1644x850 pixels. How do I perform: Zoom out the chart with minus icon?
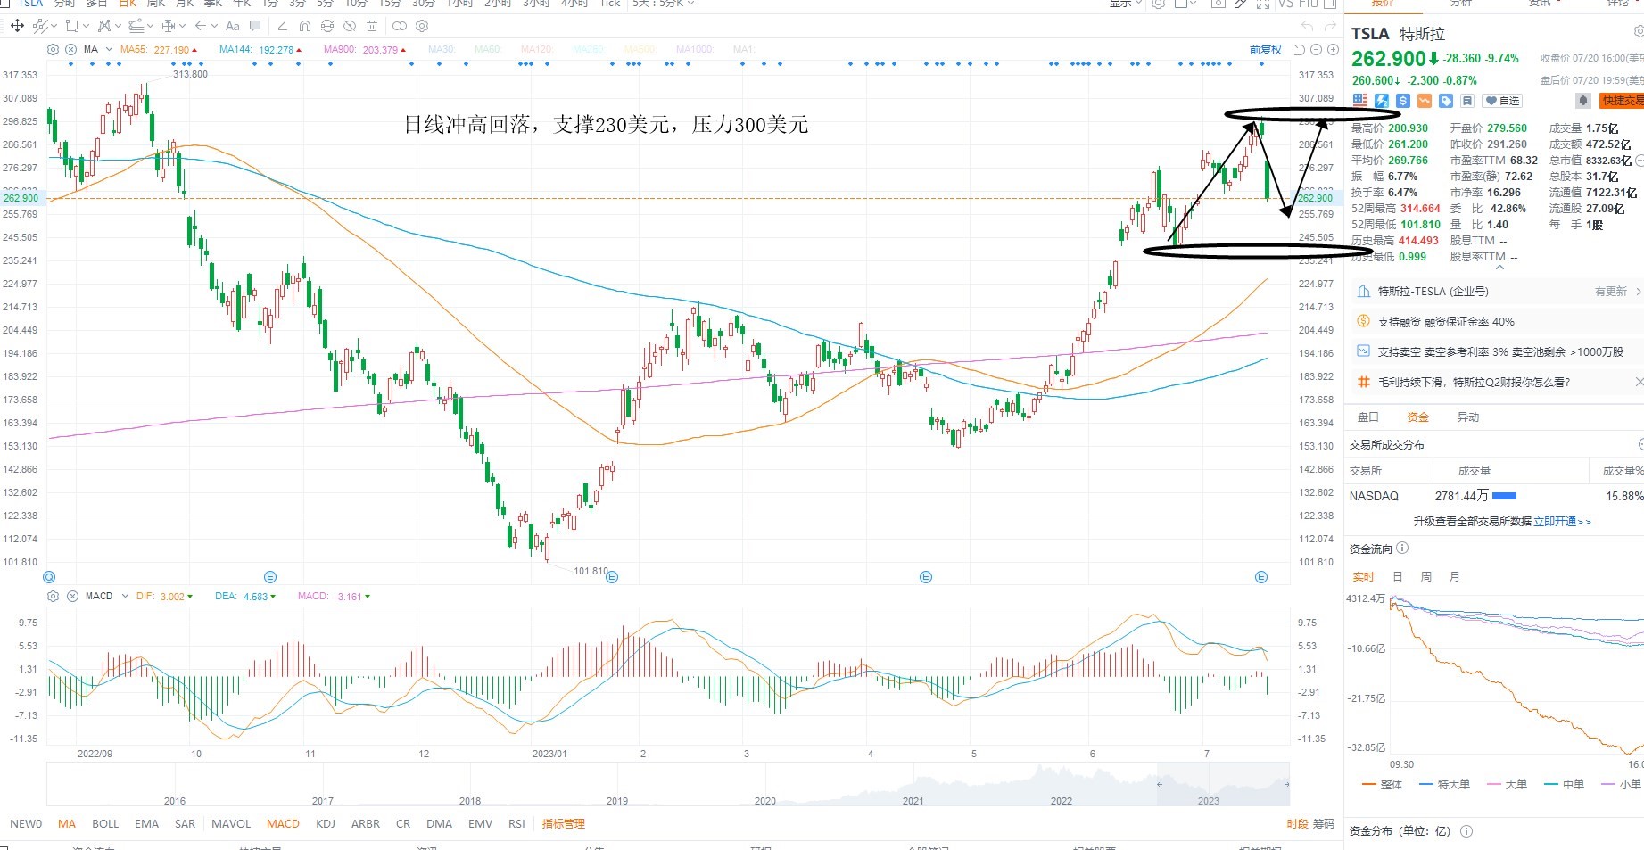[x=1316, y=50]
